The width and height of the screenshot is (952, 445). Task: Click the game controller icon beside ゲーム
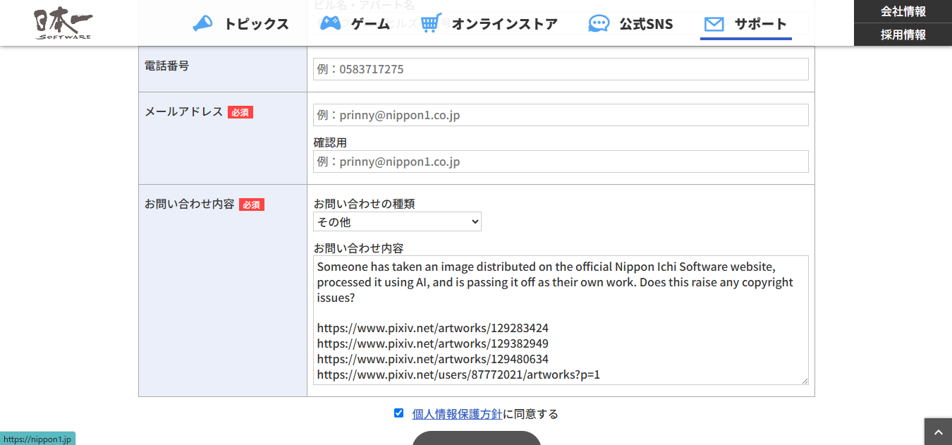click(x=330, y=23)
